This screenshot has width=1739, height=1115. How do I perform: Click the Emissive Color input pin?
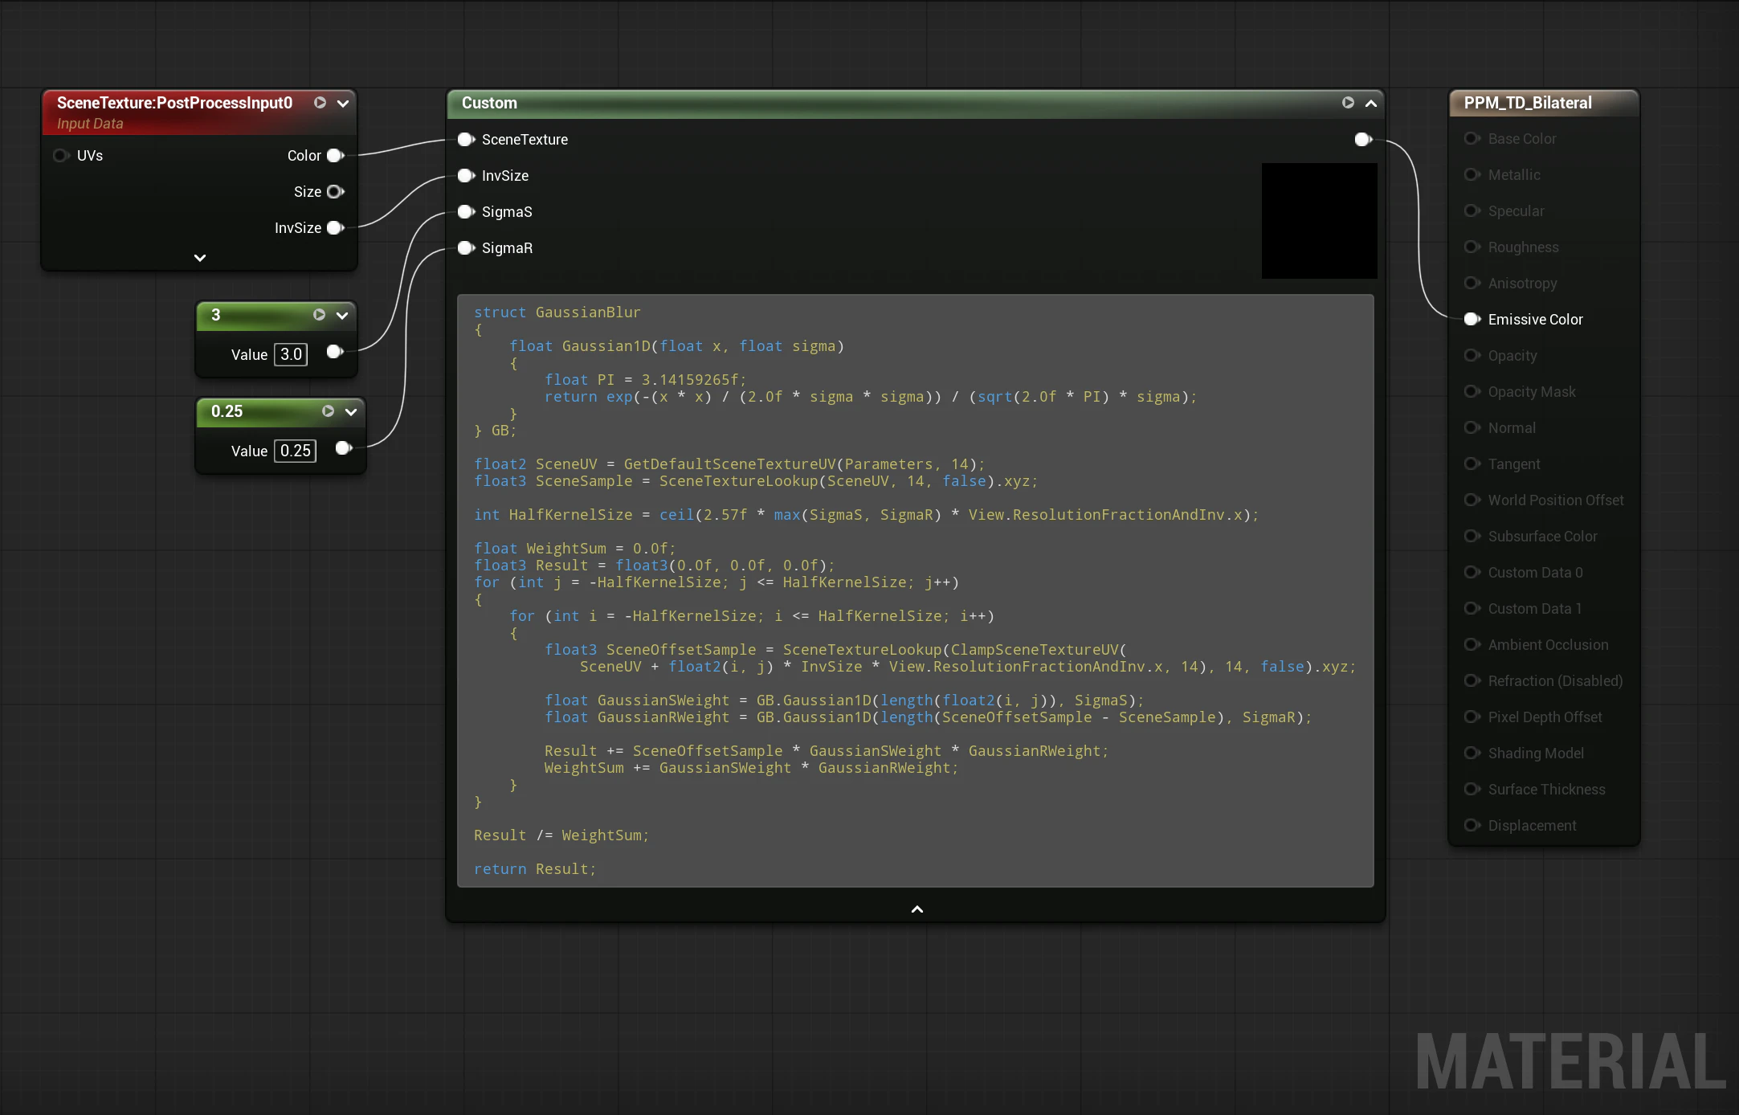[x=1472, y=320]
